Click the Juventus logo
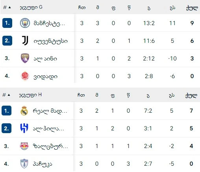Viewport: 200px width, 172px height. (x=25, y=40)
